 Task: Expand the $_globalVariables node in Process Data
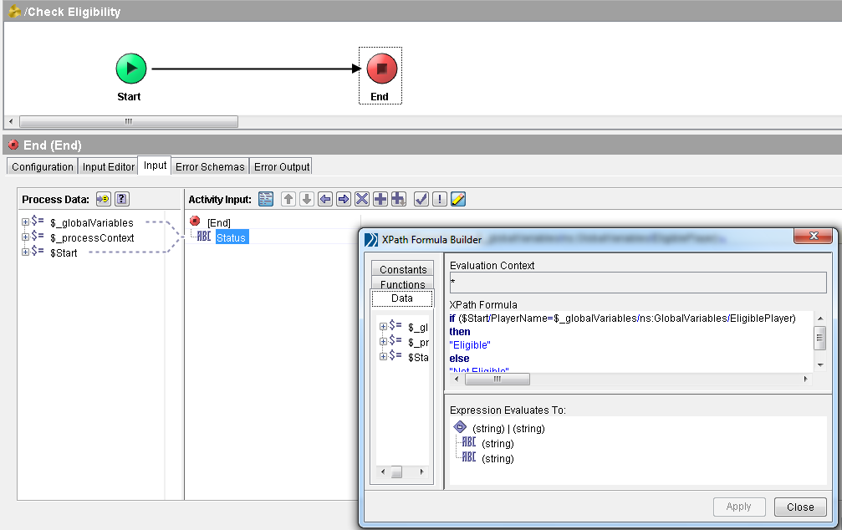(25, 222)
